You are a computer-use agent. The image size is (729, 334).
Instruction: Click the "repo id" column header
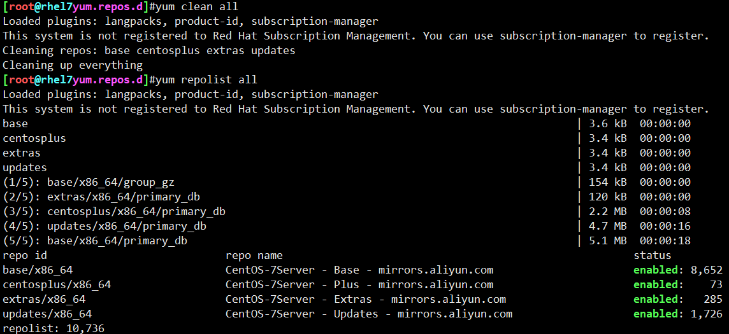point(25,256)
